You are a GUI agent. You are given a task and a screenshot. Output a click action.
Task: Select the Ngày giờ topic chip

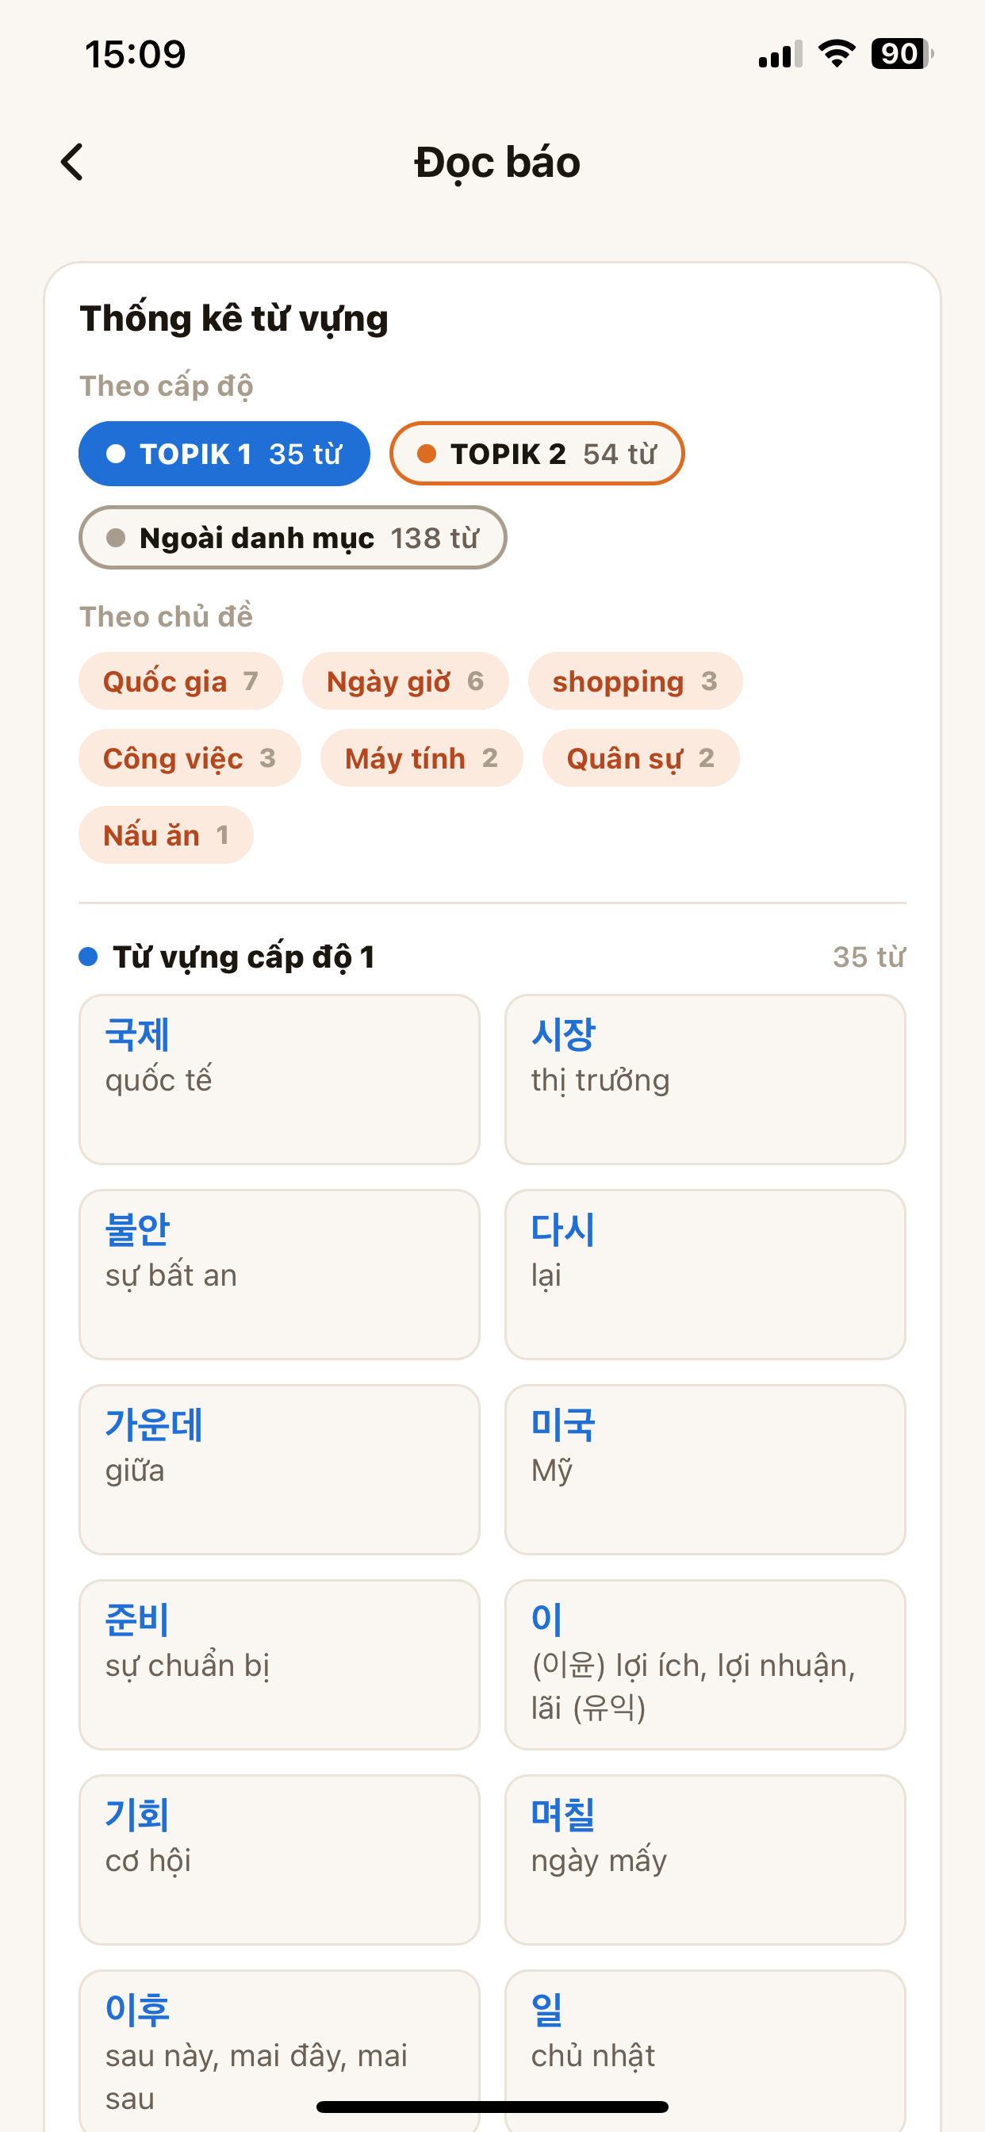click(404, 681)
